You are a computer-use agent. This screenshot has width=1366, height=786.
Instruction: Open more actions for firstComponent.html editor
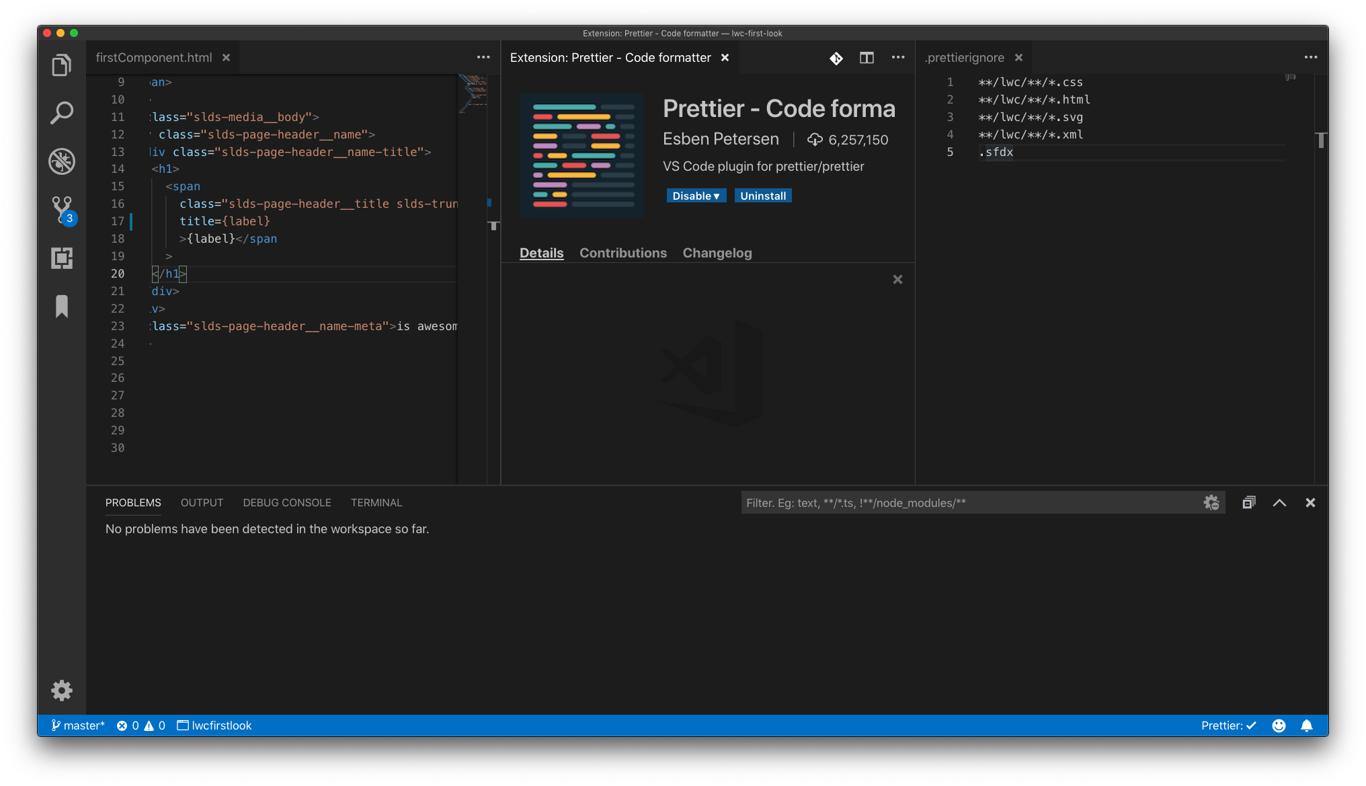coord(483,58)
